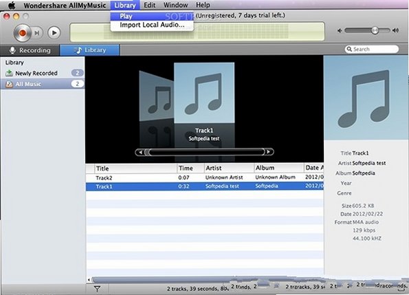Click the Format M4A audio value
The image size is (409, 295).
tap(366, 222)
